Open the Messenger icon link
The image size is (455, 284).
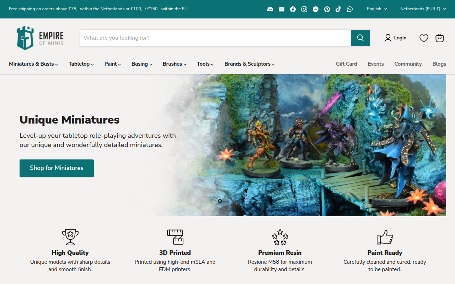pyautogui.click(x=316, y=9)
